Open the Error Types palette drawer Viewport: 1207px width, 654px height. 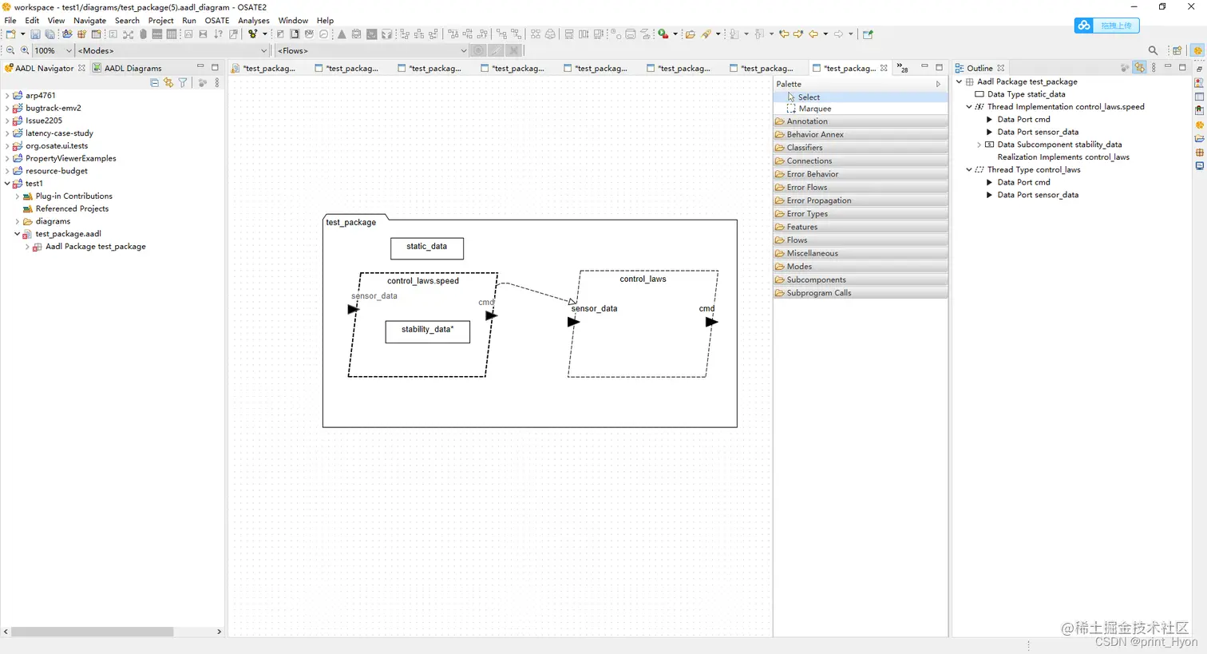(x=861, y=213)
